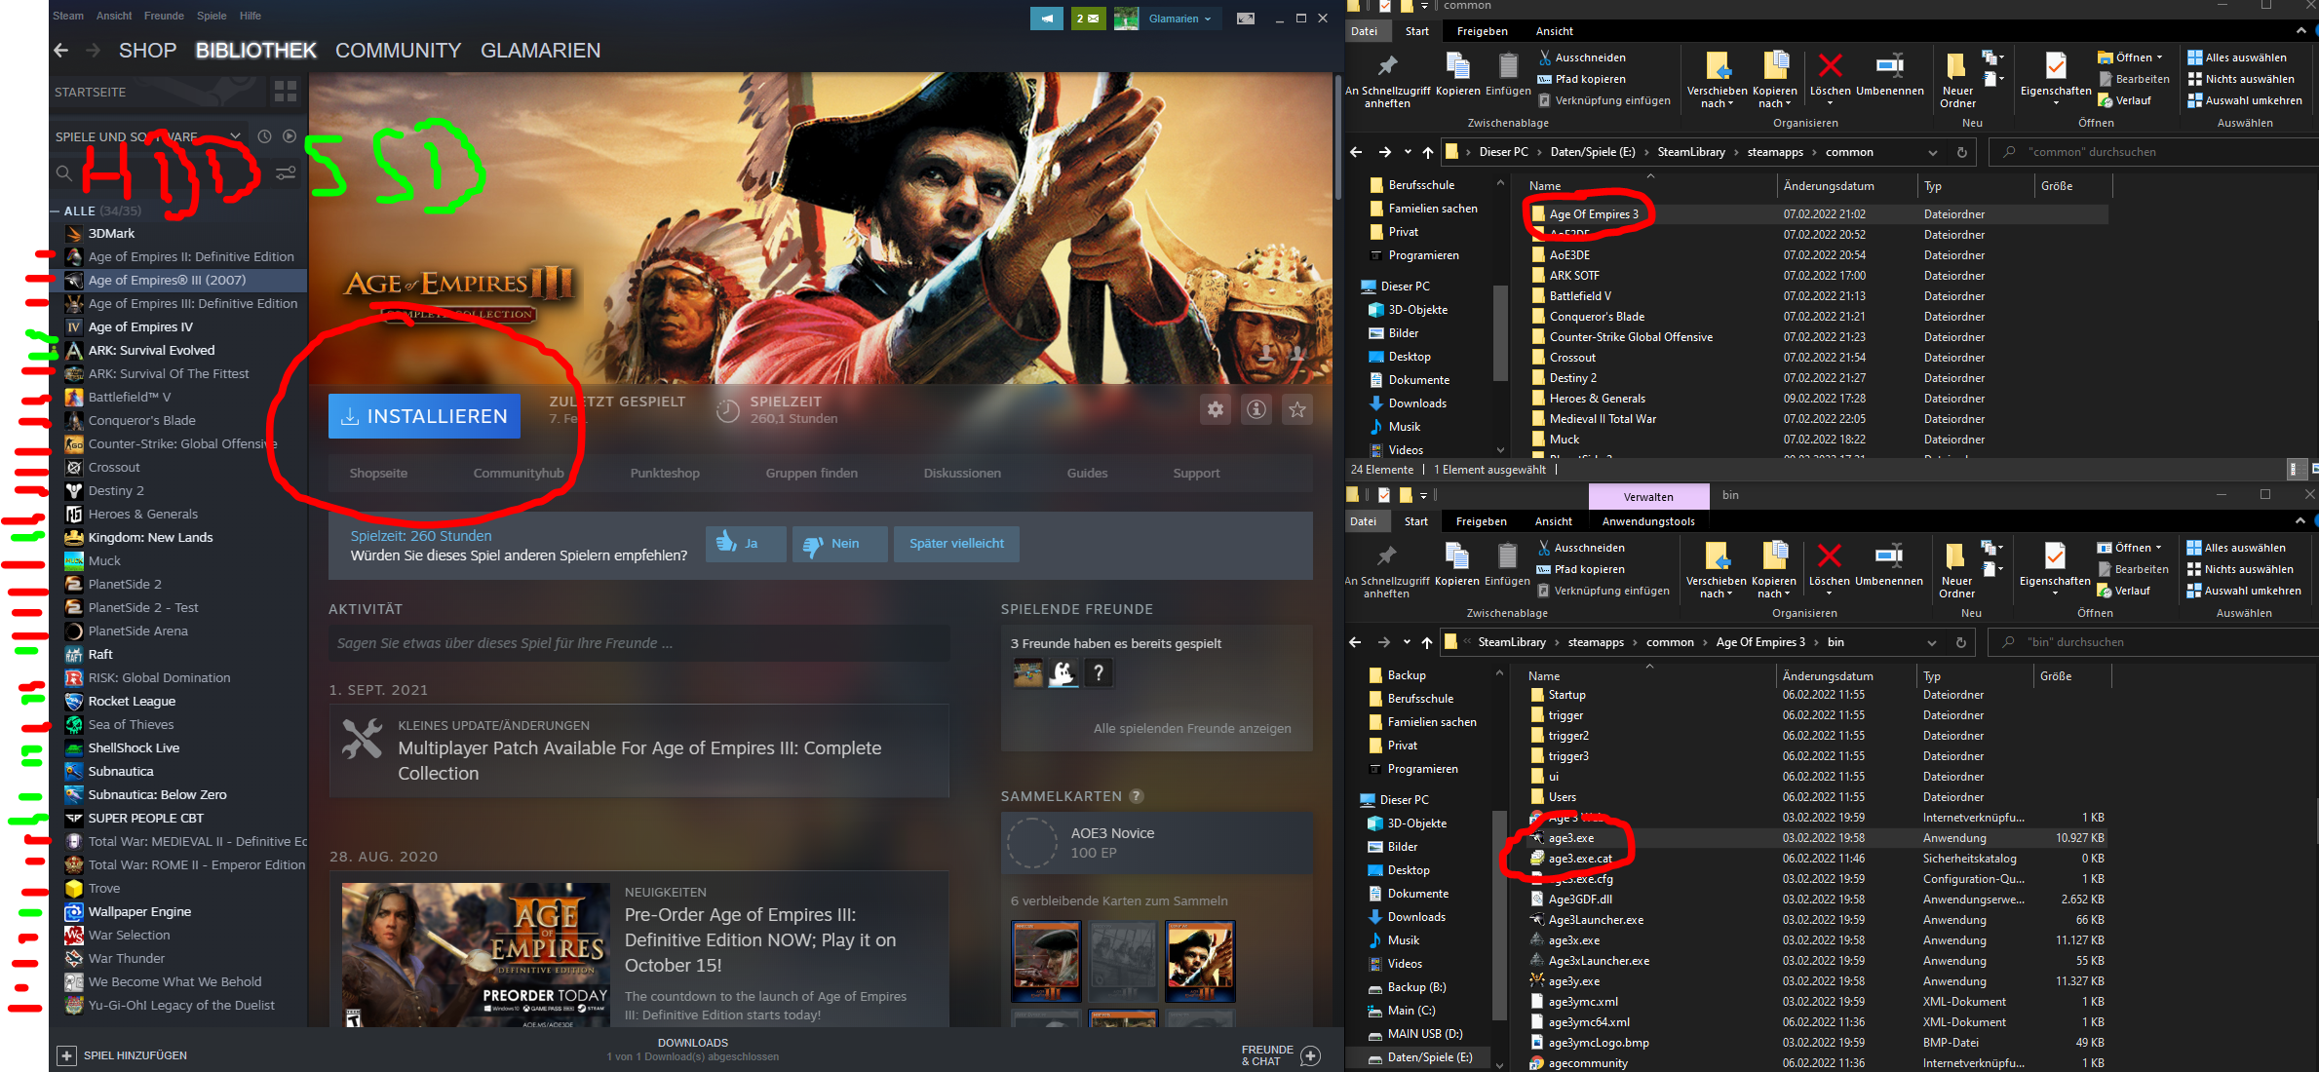Collapse the ALLE games category
Viewport: 2319px width, 1072px height.
pos(56,211)
